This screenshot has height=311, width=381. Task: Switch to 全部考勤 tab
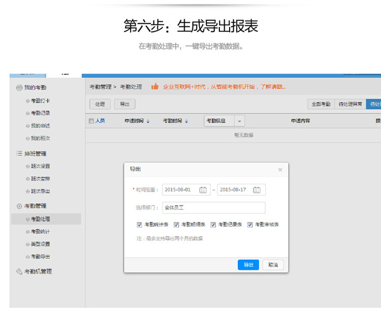(x=321, y=104)
